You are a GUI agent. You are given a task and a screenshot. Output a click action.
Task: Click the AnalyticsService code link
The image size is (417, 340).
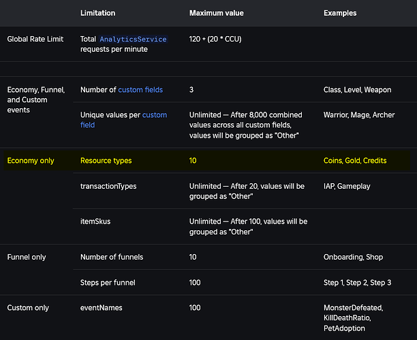pos(133,39)
